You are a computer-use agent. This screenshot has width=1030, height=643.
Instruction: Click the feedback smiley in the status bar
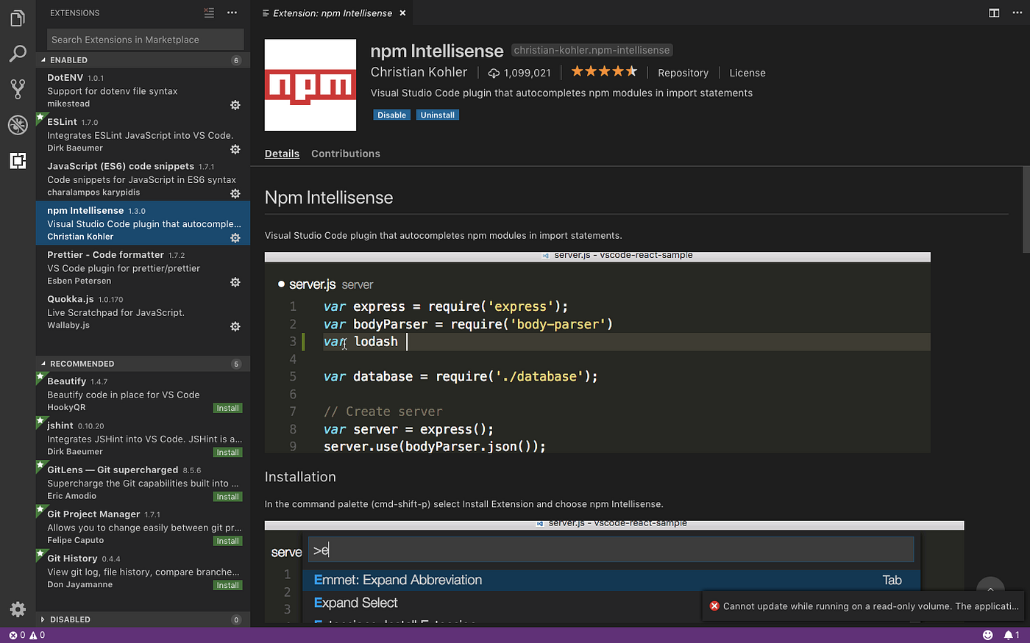pos(988,634)
